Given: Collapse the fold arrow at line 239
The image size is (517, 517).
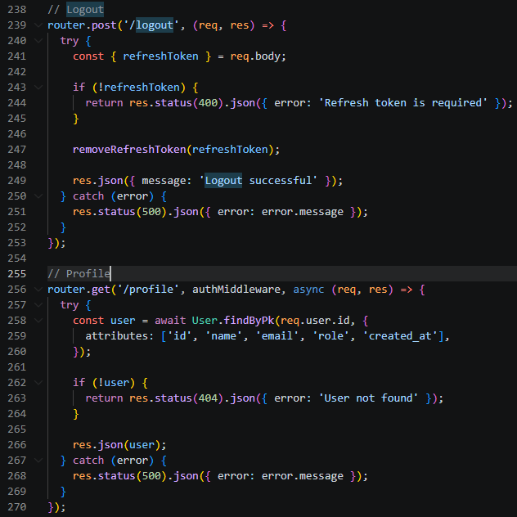Looking at the screenshot, I should [x=38, y=25].
